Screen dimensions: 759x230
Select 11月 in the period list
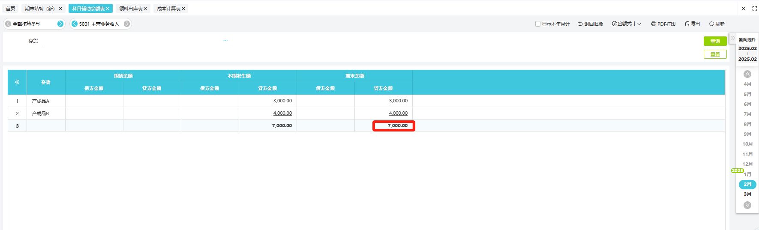(x=747, y=154)
